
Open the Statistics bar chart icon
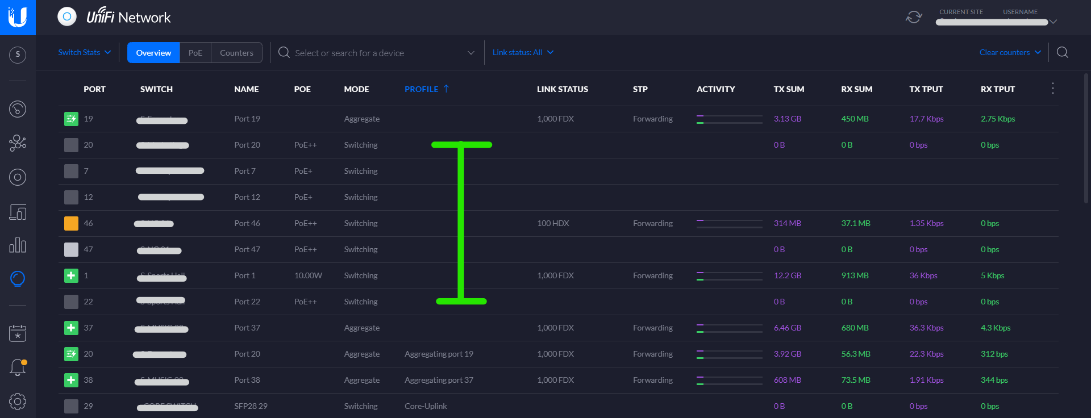coord(18,245)
